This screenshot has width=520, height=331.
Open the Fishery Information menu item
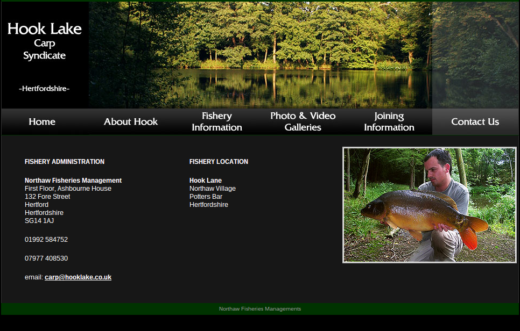[217, 121]
